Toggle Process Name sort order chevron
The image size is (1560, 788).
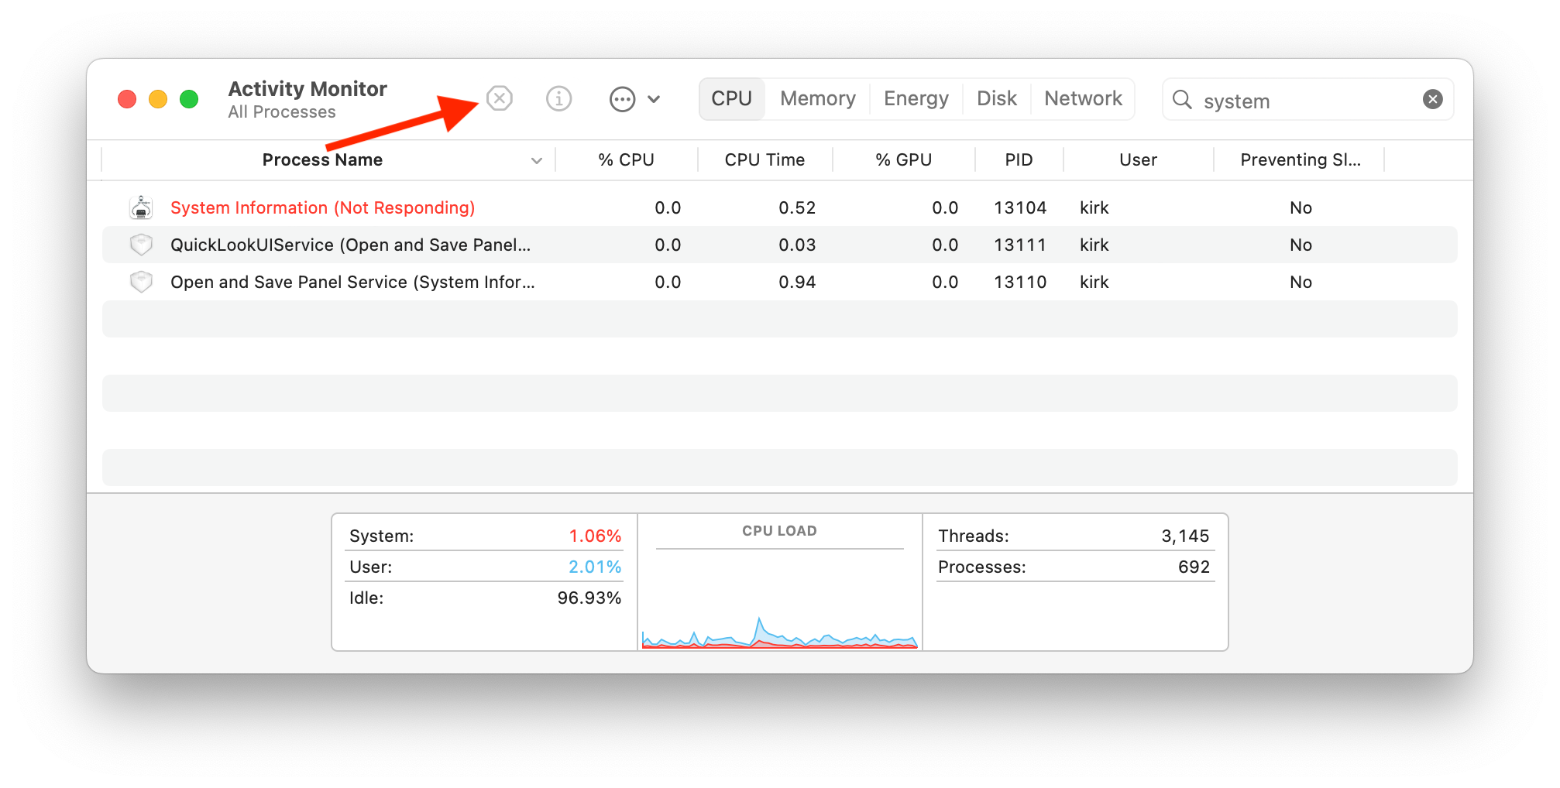click(x=536, y=161)
